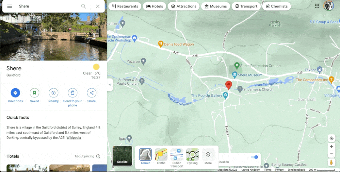
Task: Click the Shere Museum marker
Action: tap(235, 75)
